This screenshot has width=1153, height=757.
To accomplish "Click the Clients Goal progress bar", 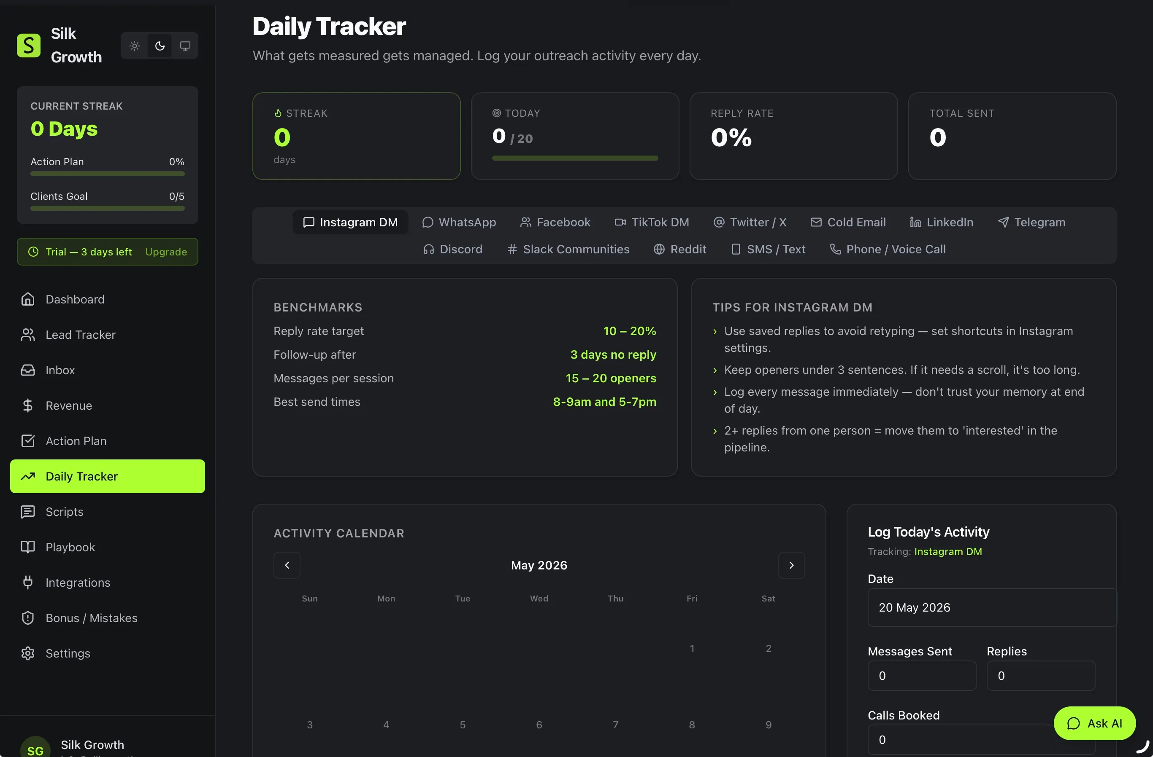I will click(x=108, y=209).
